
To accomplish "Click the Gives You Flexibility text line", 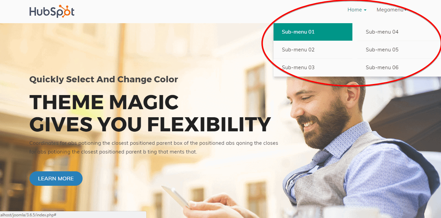I will 150,124.
